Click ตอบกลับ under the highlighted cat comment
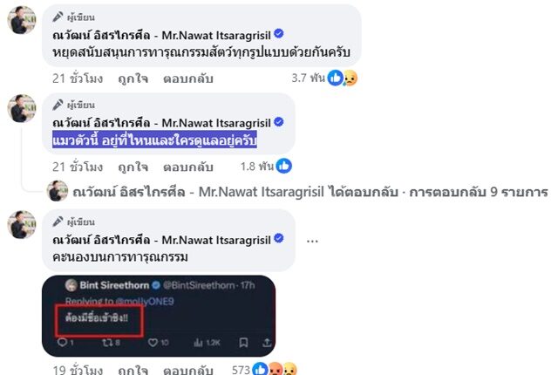Image resolution: width=558 pixels, height=375 pixels. (188, 167)
